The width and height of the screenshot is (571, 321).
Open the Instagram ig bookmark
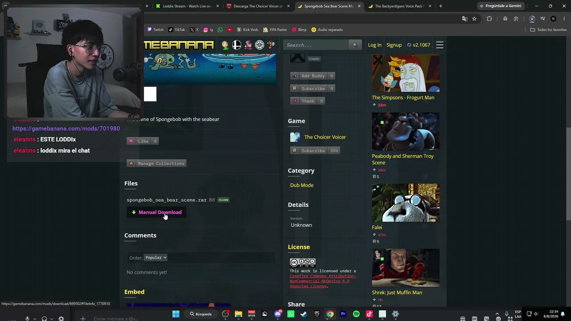coord(208,30)
